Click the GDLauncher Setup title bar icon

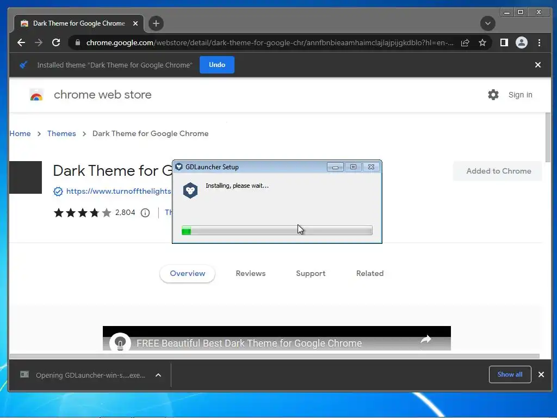[179, 167]
